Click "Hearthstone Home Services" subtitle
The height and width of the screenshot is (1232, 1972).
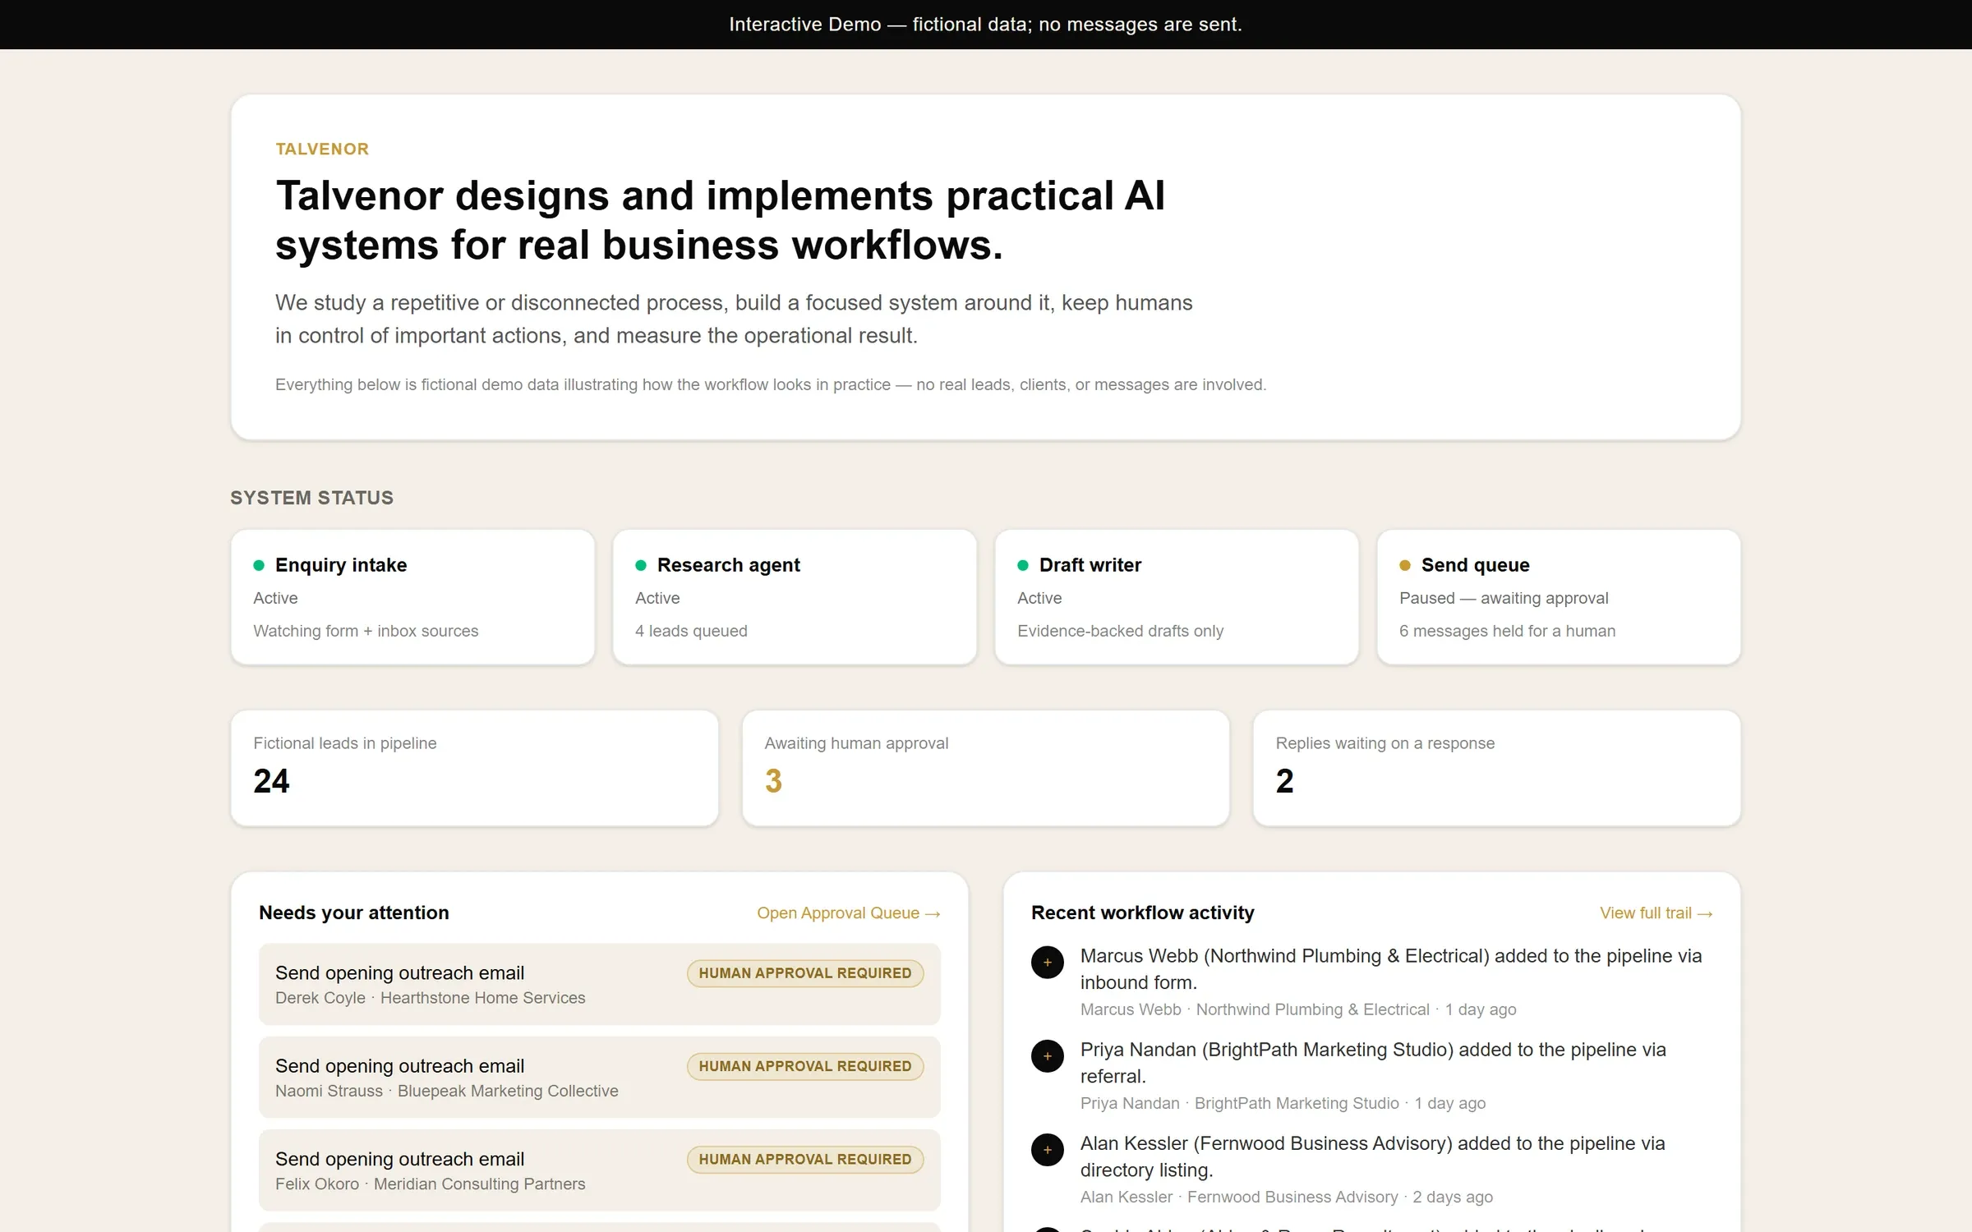[483, 998]
